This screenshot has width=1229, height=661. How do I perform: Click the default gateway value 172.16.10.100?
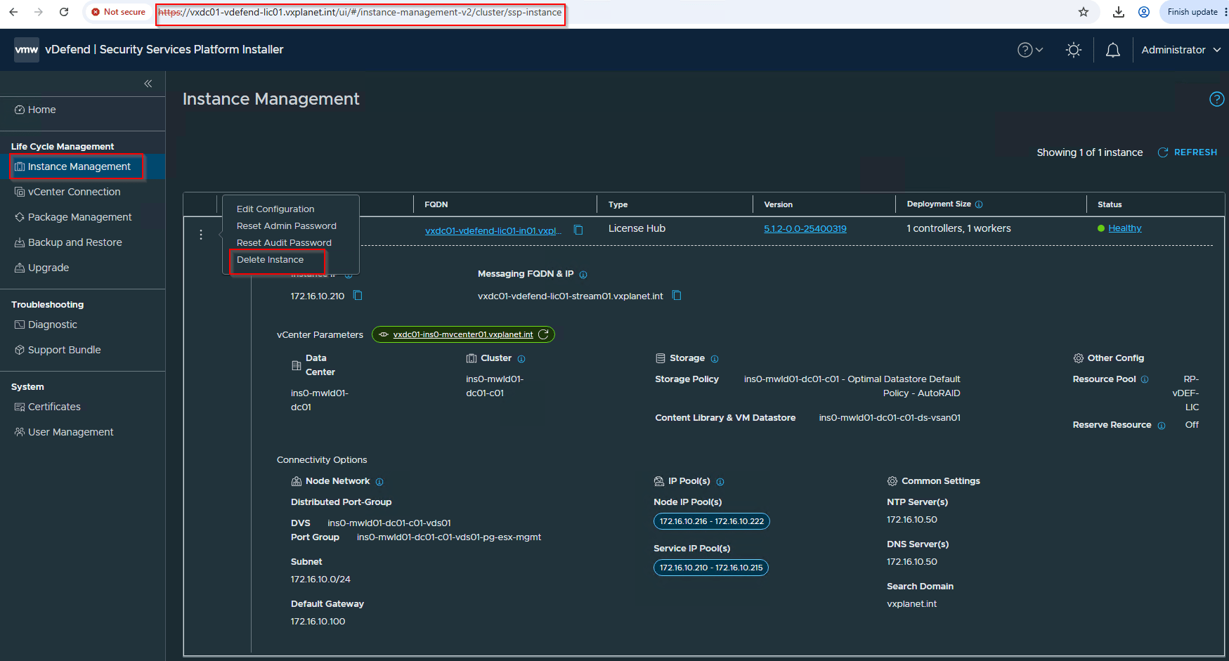[318, 622]
